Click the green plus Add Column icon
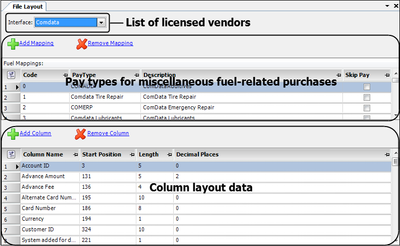Image resolution: width=400 pixels, height=246 pixels. [x=13, y=134]
